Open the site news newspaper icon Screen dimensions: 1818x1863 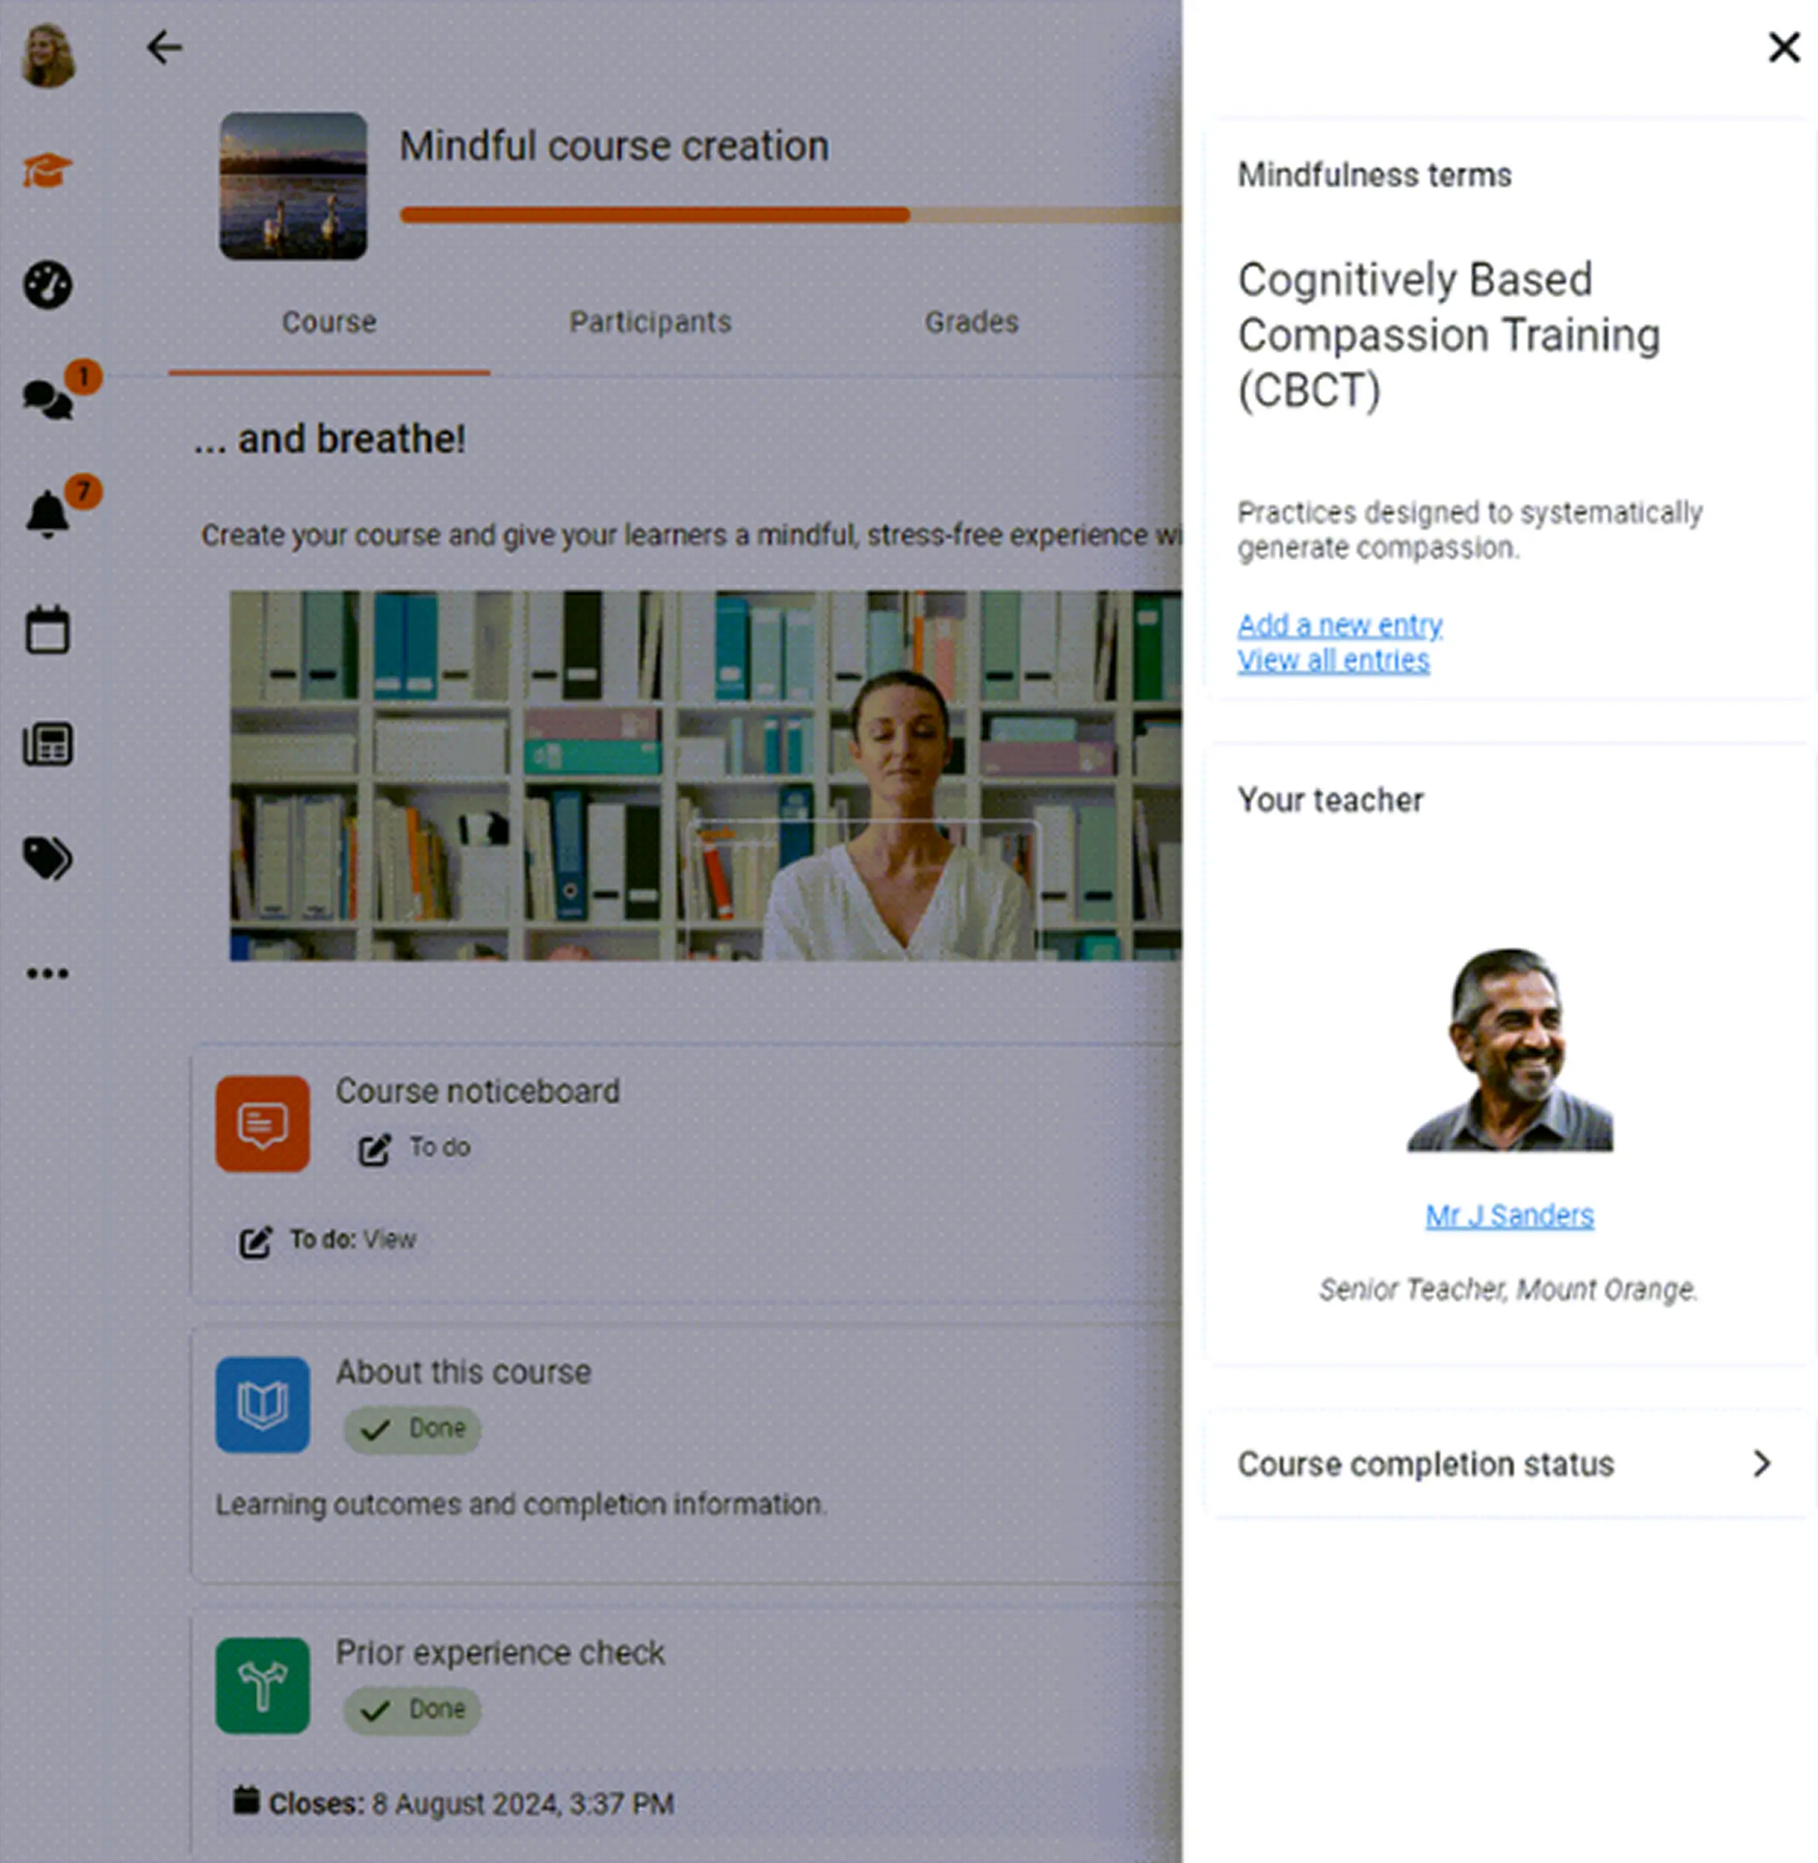(47, 744)
